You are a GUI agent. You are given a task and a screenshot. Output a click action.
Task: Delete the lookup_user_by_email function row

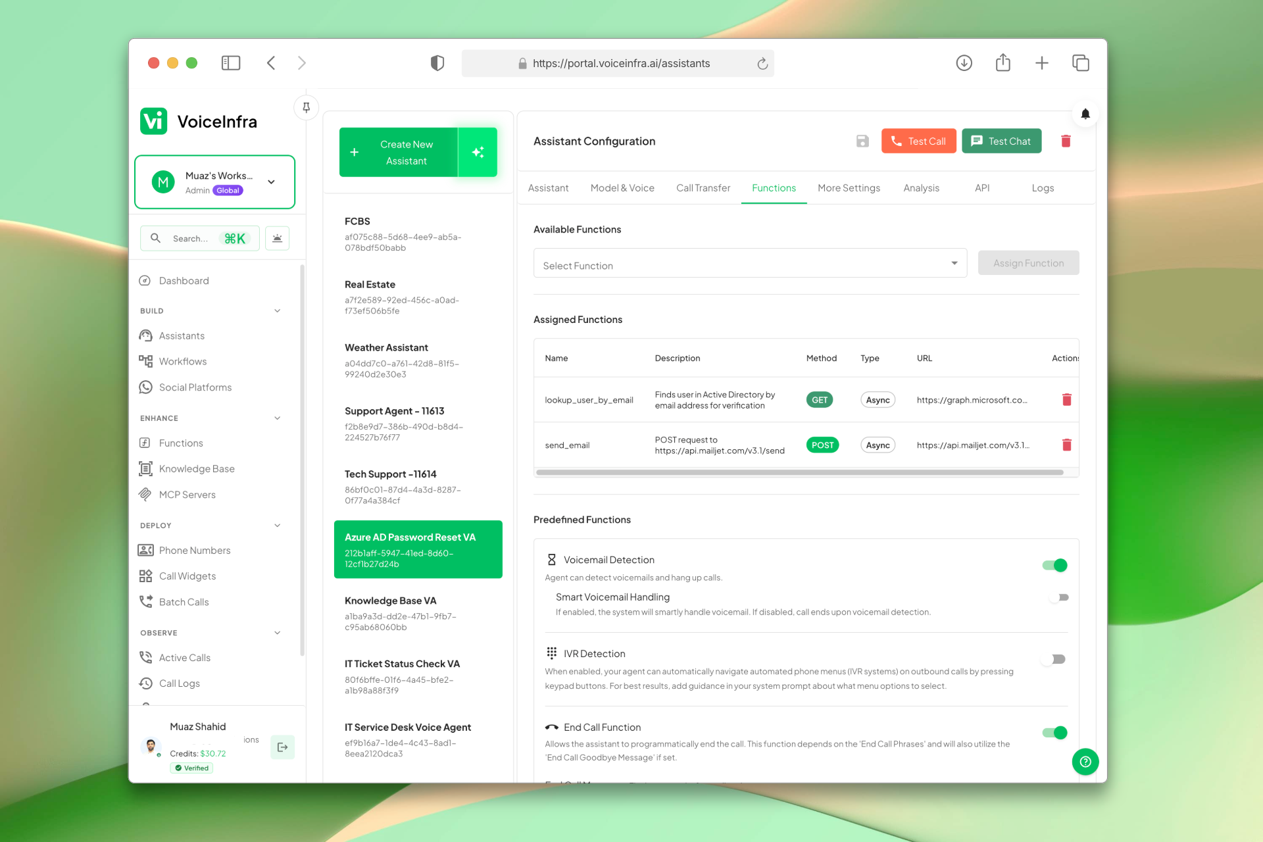pyautogui.click(x=1066, y=400)
